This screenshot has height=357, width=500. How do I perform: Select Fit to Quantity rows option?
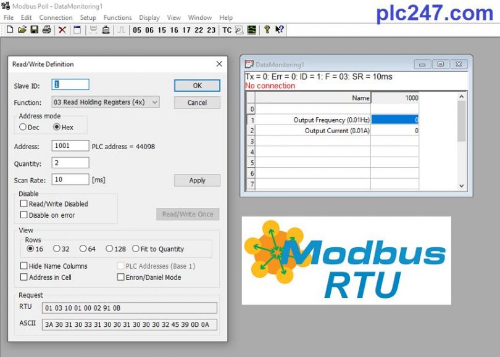136,248
